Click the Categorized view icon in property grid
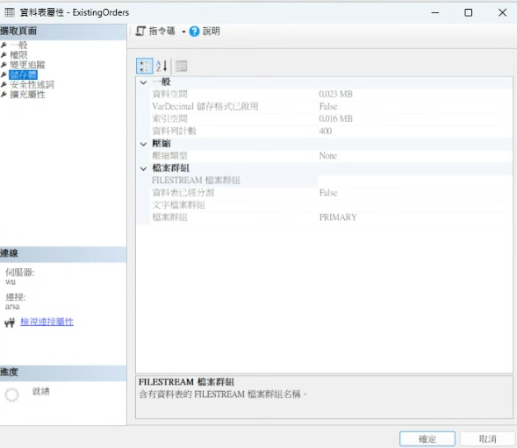Image resolution: width=517 pixels, height=448 pixels. point(145,66)
